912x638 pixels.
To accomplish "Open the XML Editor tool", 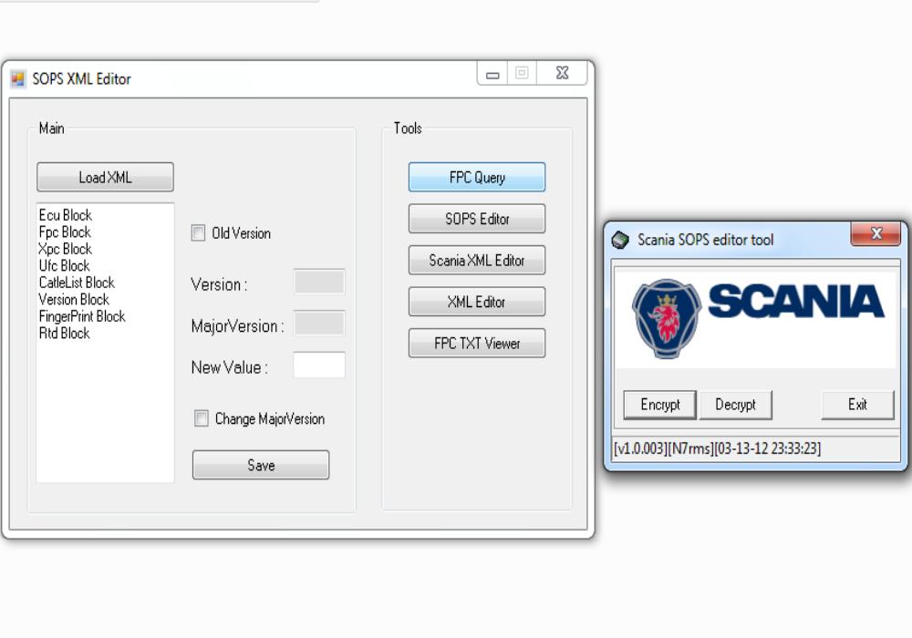I will click(x=476, y=302).
